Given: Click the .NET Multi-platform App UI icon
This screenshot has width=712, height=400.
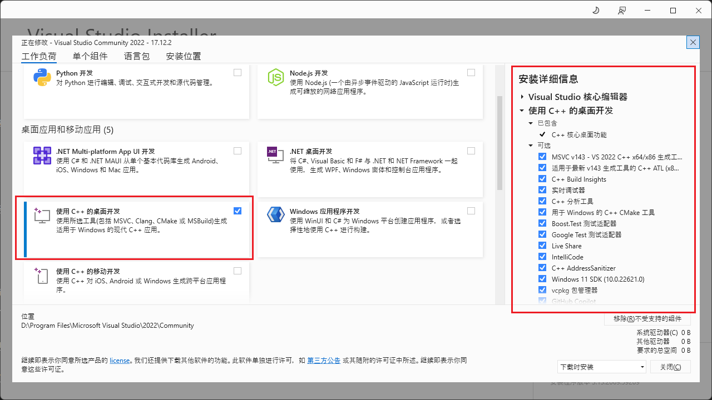Looking at the screenshot, I should (x=42, y=156).
